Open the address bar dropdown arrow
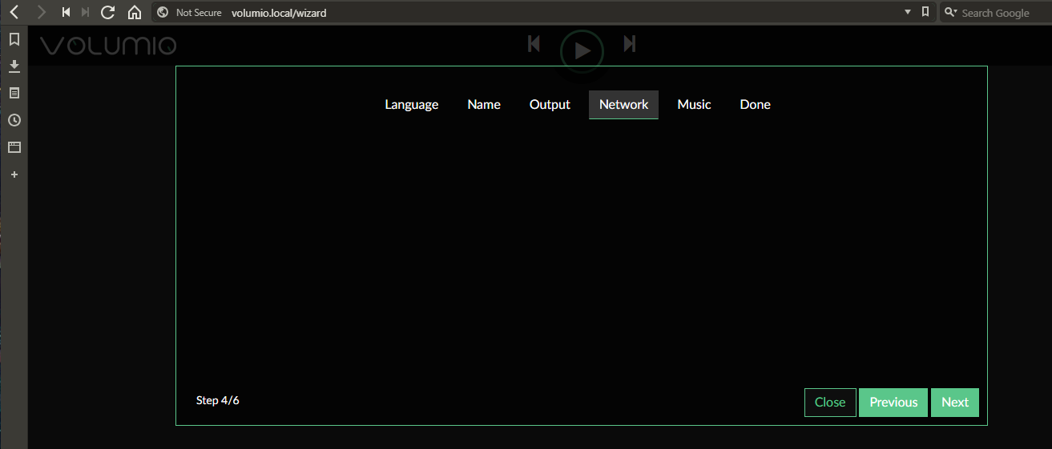 pyautogui.click(x=908, y=12)
